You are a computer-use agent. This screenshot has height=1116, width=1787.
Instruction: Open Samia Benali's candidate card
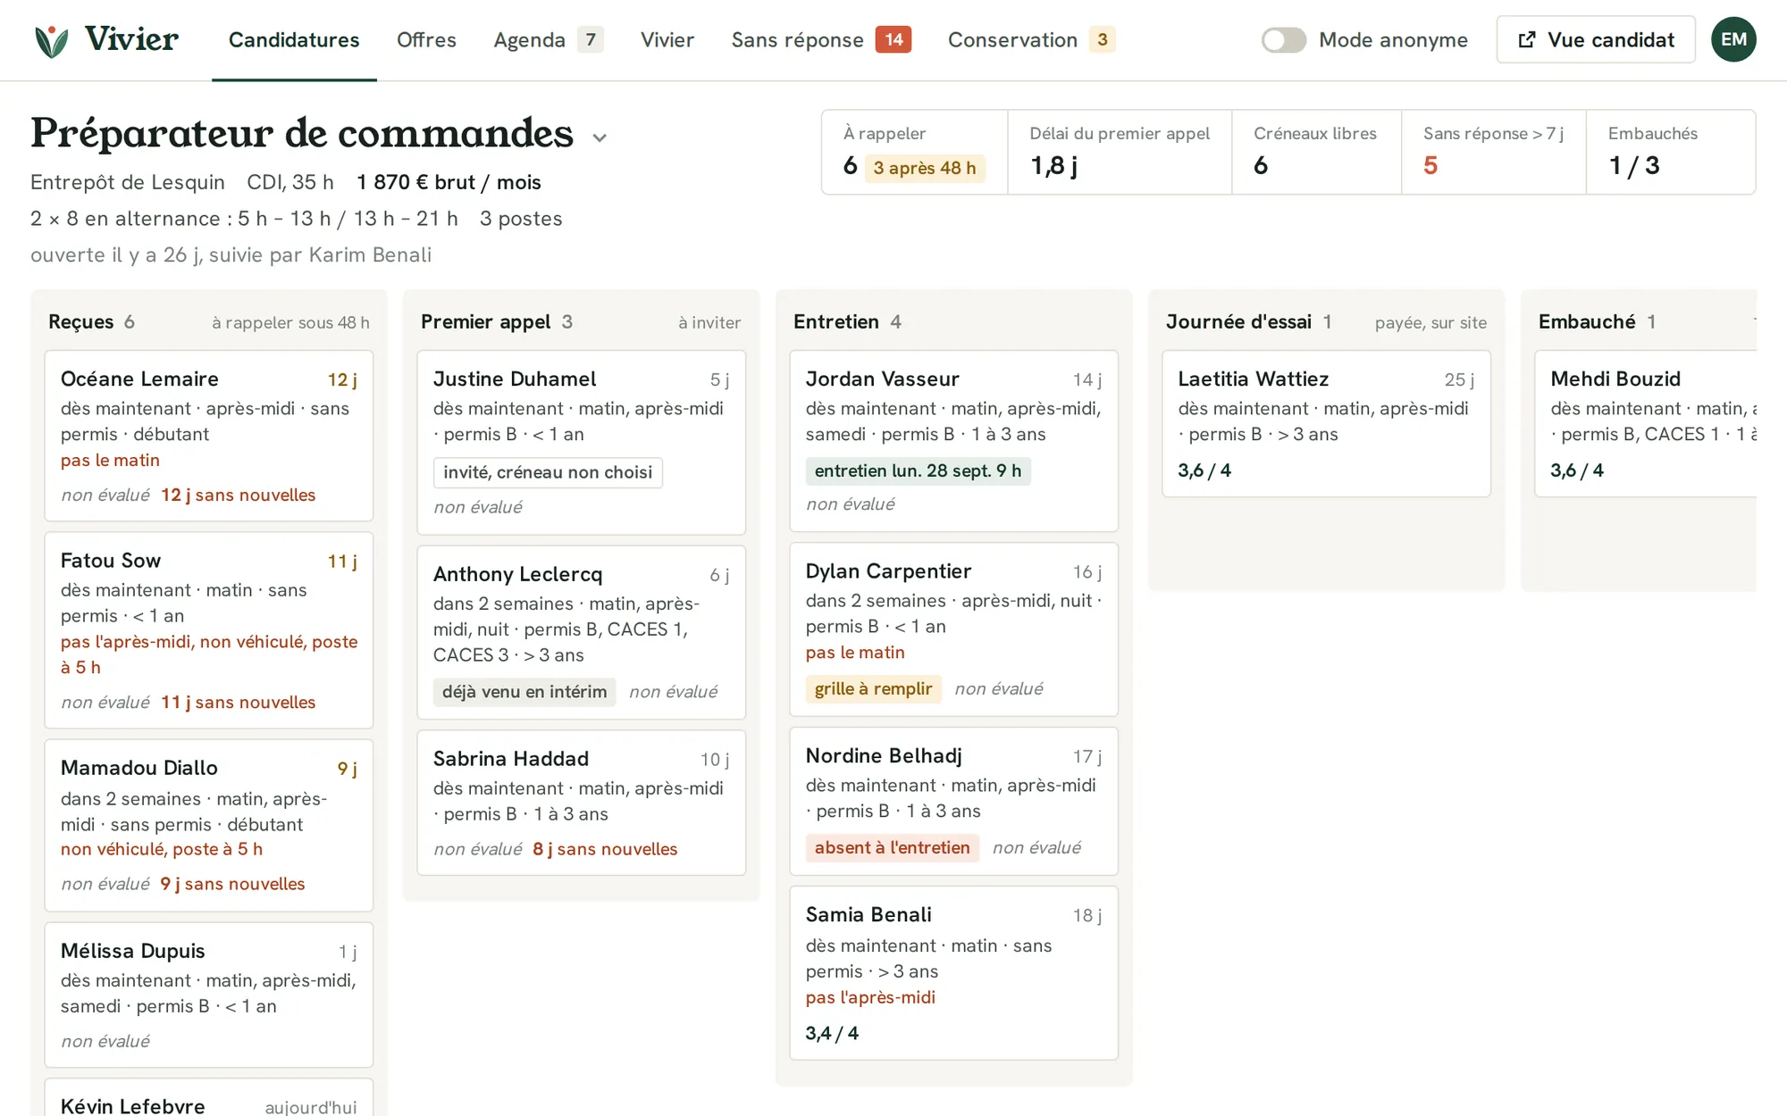(x=954, y=973)
